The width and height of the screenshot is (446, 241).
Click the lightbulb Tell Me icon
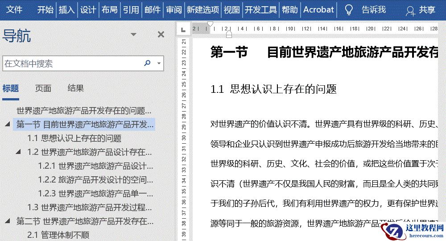tap(349, 10)
